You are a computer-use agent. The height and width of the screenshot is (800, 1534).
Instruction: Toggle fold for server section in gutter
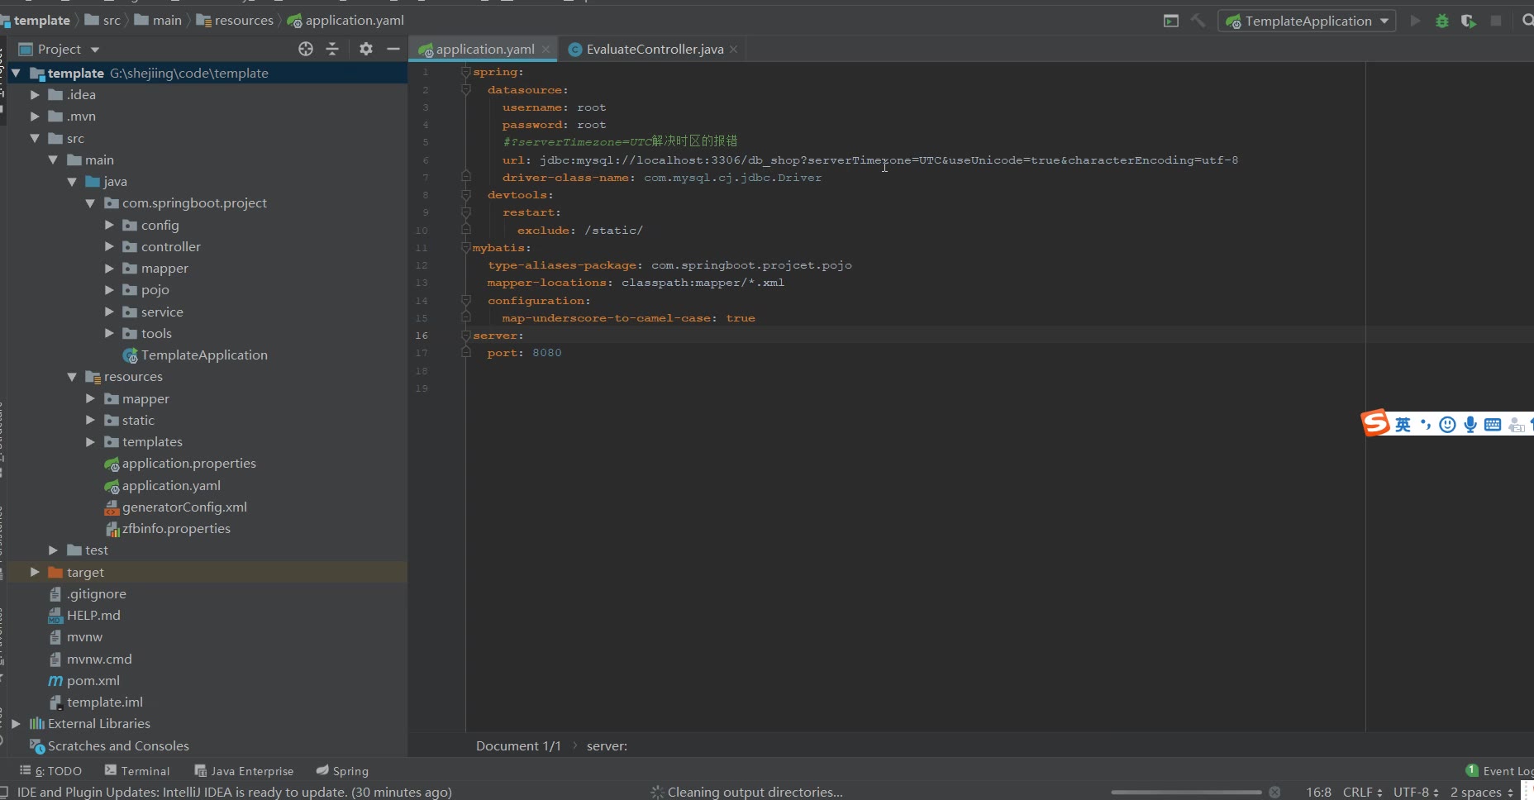(465, 336)
